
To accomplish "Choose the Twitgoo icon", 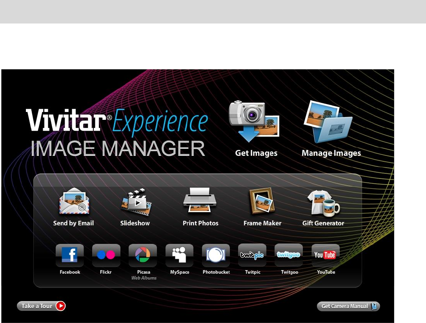I will tap(289, 255).
